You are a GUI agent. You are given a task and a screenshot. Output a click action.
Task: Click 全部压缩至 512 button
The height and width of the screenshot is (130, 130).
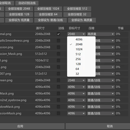coord(77,9)
